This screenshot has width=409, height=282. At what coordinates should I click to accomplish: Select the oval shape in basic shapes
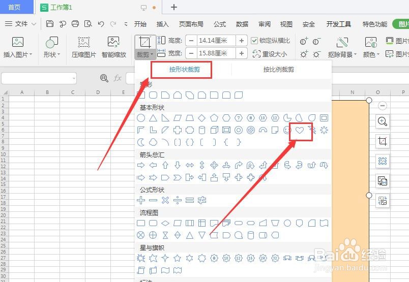[141, 118]
